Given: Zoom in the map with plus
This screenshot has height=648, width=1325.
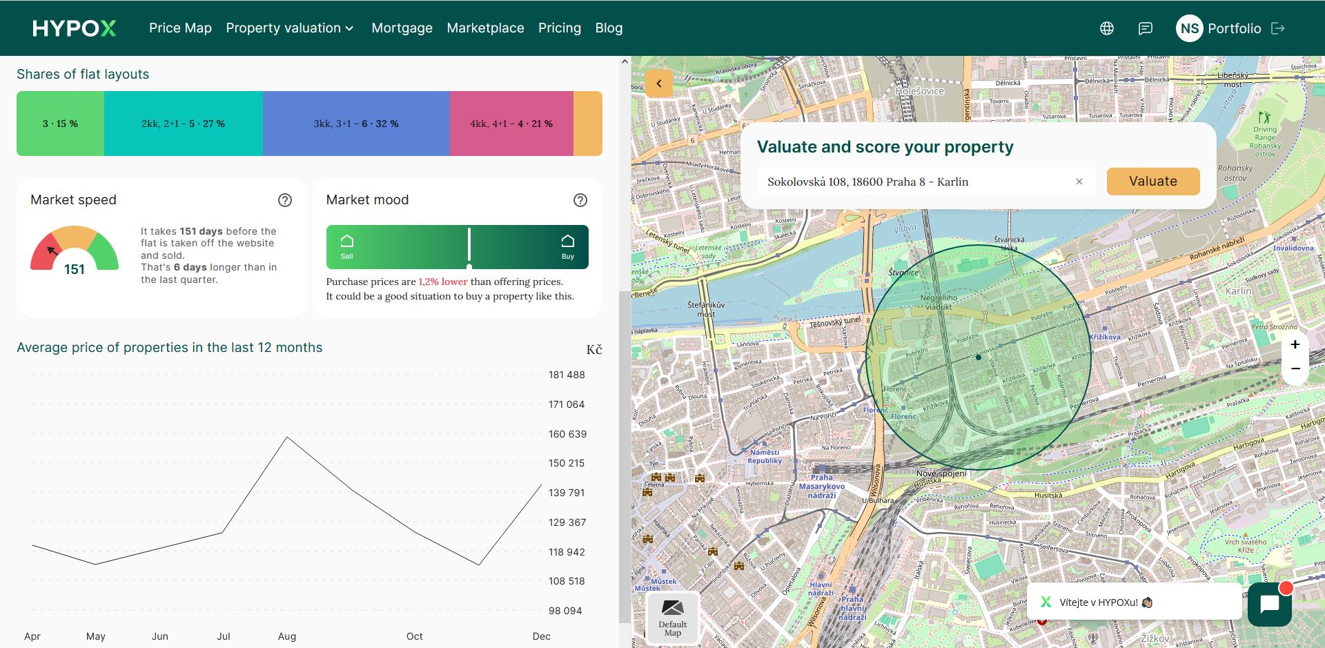Looking at the screenshot, I should click(x=1295, y=344).
